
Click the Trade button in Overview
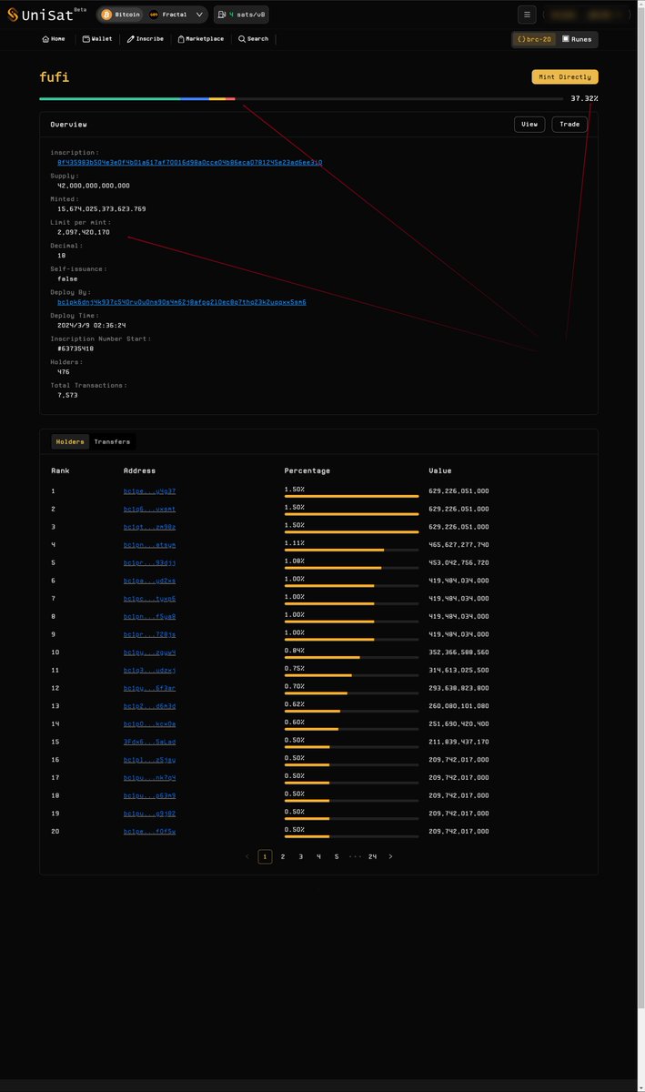(569, 124)
